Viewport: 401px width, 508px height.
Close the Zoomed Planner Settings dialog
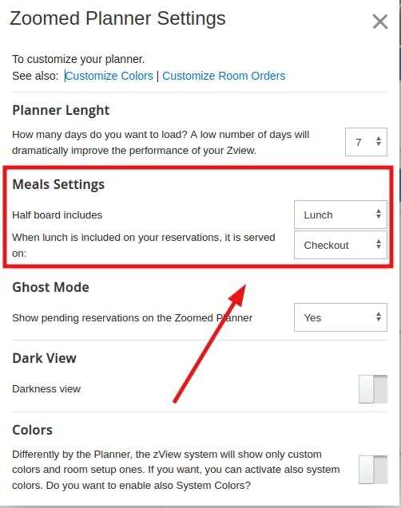380,22
